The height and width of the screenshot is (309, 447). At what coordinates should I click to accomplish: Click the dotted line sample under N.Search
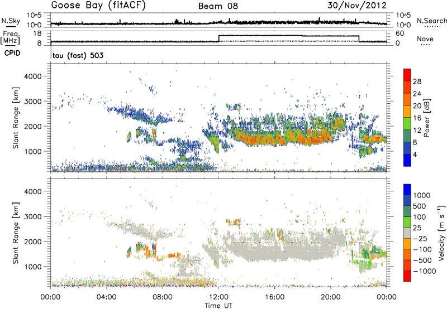pos(432,27)
